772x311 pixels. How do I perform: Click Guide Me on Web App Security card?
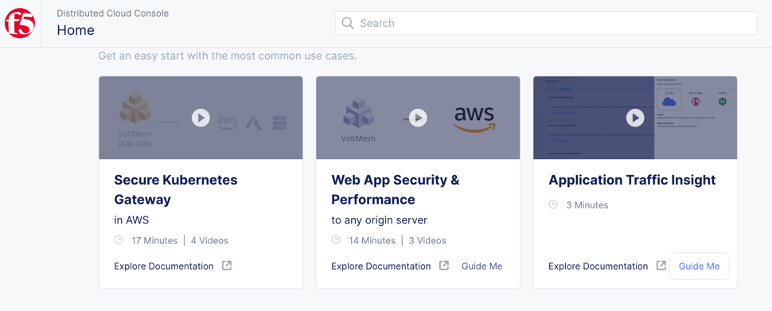tap(482, 266)
